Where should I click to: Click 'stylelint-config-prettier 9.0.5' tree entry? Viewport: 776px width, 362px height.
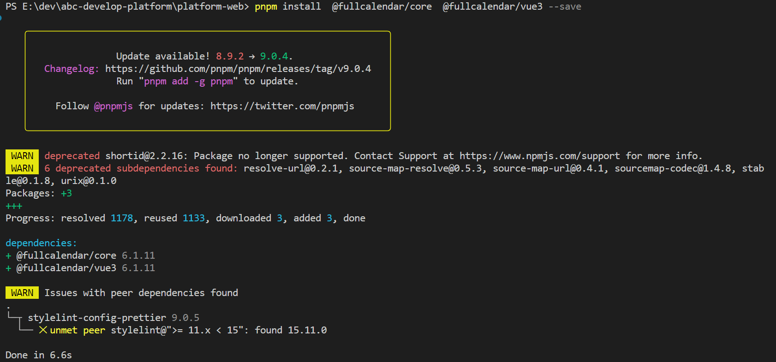point(113,318)
